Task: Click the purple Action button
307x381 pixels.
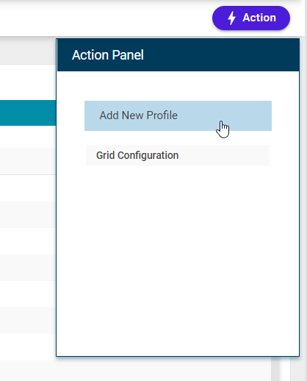Action: (x=251, y=18)
